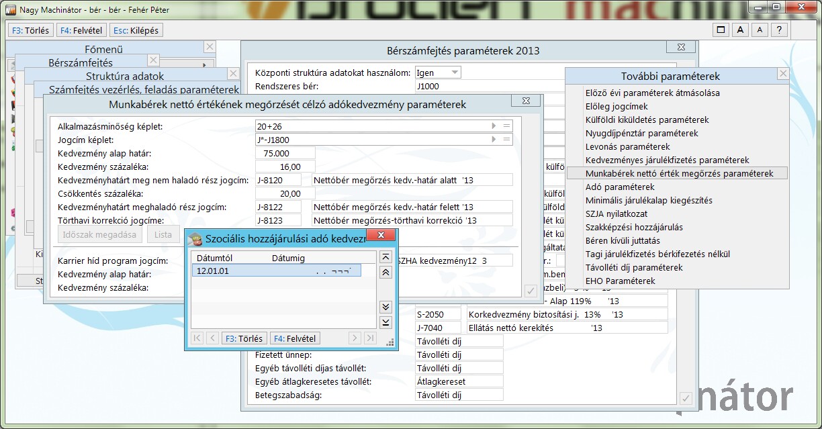
Task: Jump to first record in date list
Action: [197, 338]
